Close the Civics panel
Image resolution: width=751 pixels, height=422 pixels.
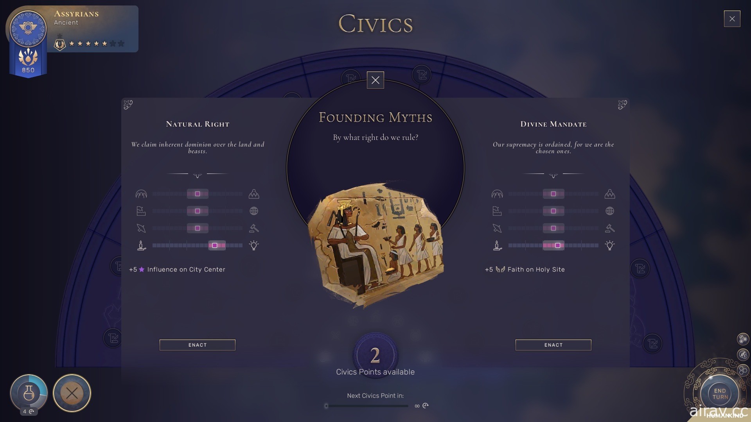733,18
